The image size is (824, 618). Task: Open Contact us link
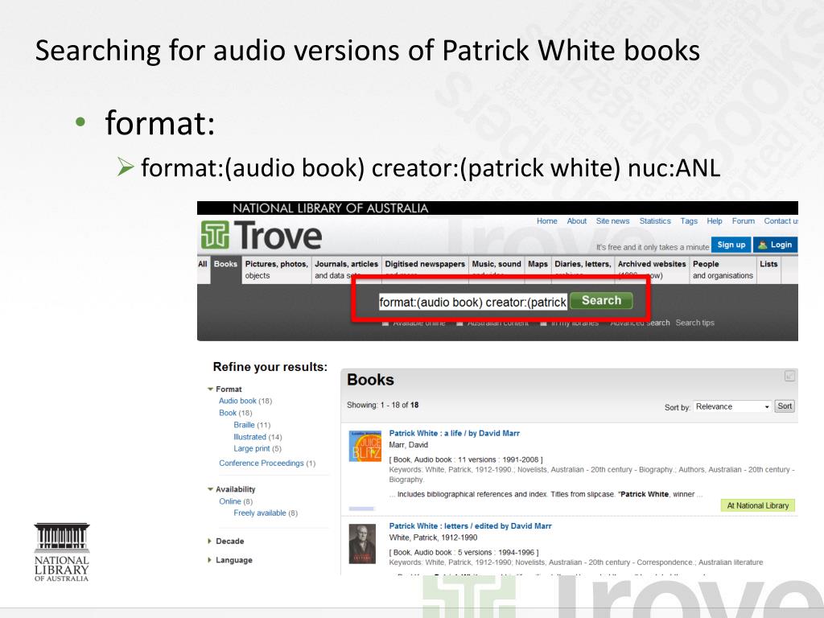point(781,221)
